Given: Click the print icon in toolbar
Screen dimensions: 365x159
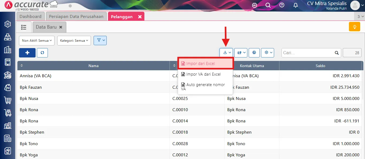Looking at the screenshot, I should (x=254, y=53).
